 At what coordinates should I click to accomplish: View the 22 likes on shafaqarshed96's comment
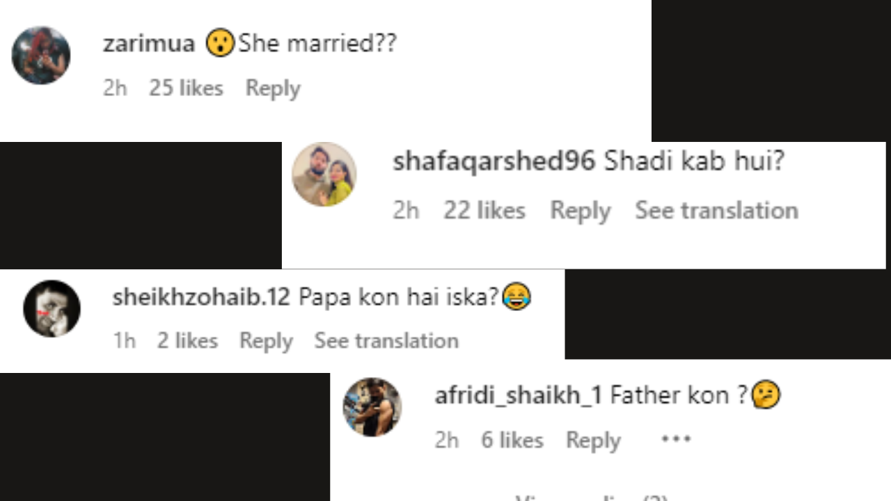(484, 211)
